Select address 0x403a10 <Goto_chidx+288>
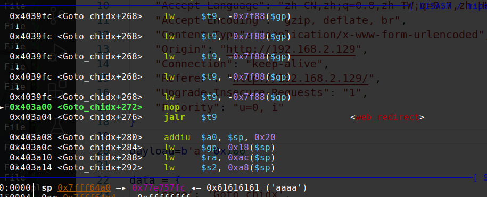Screen dimensions: 487x197 coord(76,158)
